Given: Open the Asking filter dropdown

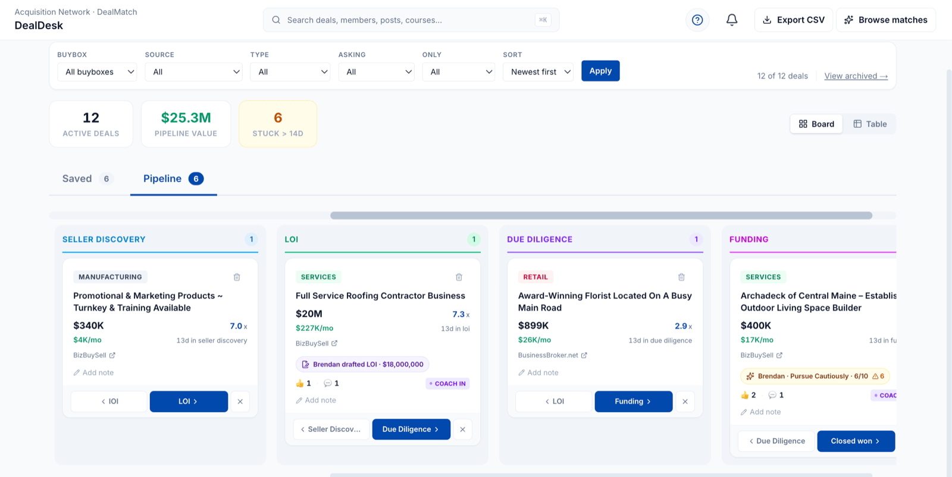Looking at the screenshot, I should (x=376, y=71).
